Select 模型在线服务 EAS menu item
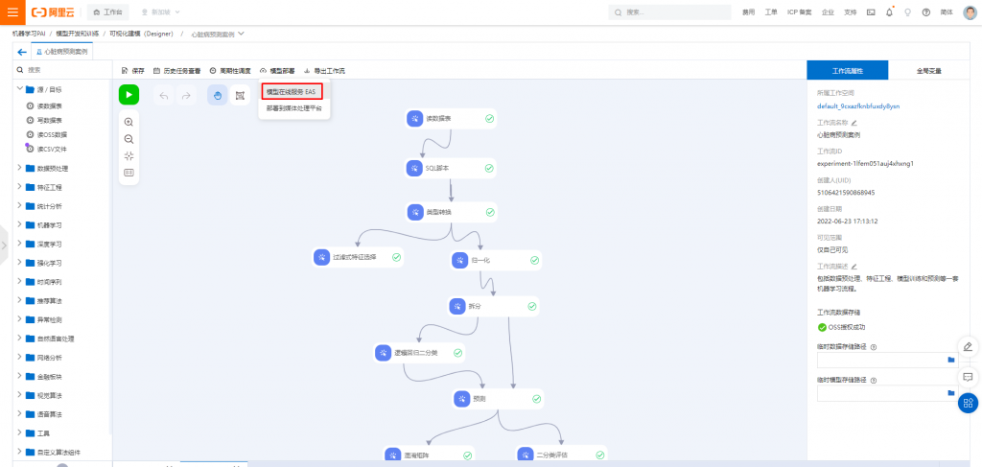 pos(293,91)
